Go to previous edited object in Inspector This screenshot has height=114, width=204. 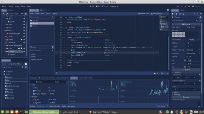coord(195,14)
